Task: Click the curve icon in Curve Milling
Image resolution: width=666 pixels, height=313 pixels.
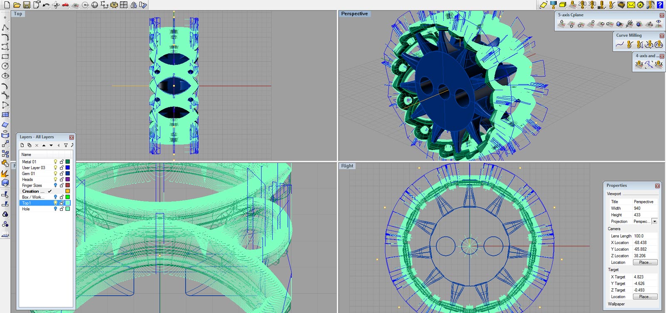Action: click(x=620, y=44)
